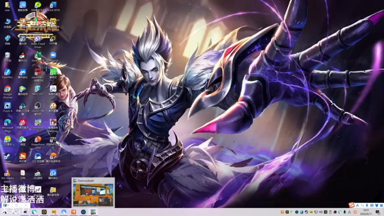The height and width of the screenshot is (216, 384).
Task: Open the Sogou input method S logo
Action: (x=352, y=205)
